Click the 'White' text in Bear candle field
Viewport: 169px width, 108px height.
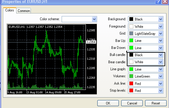(139, 62)
